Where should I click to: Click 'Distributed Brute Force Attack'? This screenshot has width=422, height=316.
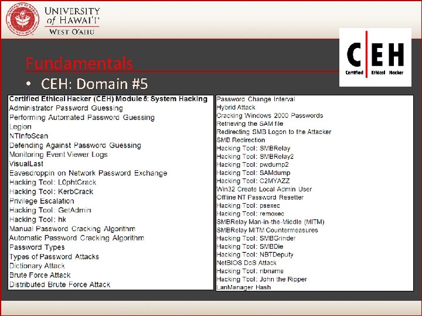coord(60,284)
